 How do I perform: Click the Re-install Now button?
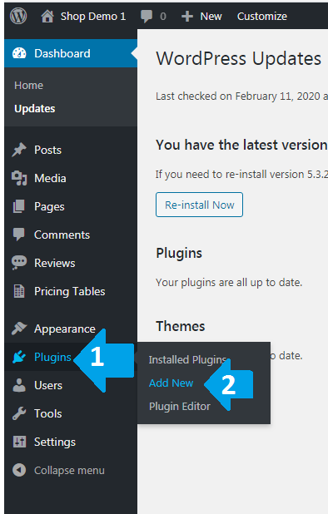(x=200, y=205)
